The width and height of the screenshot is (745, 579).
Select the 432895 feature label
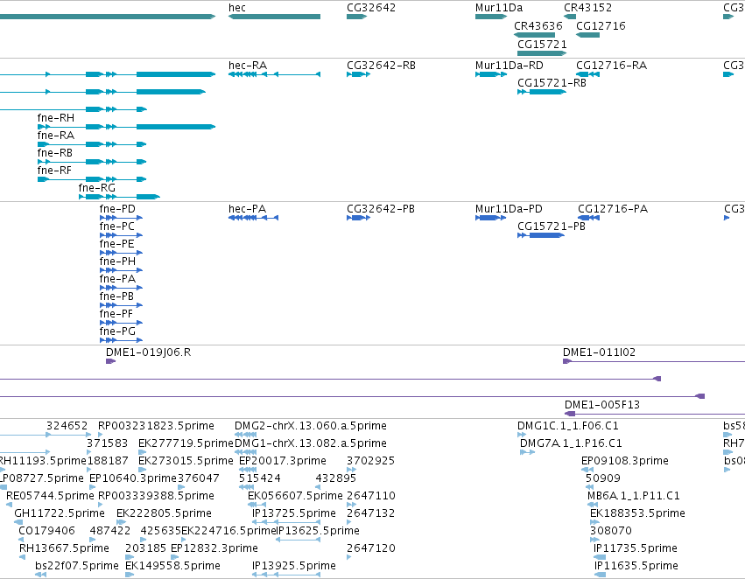(336, 479)
